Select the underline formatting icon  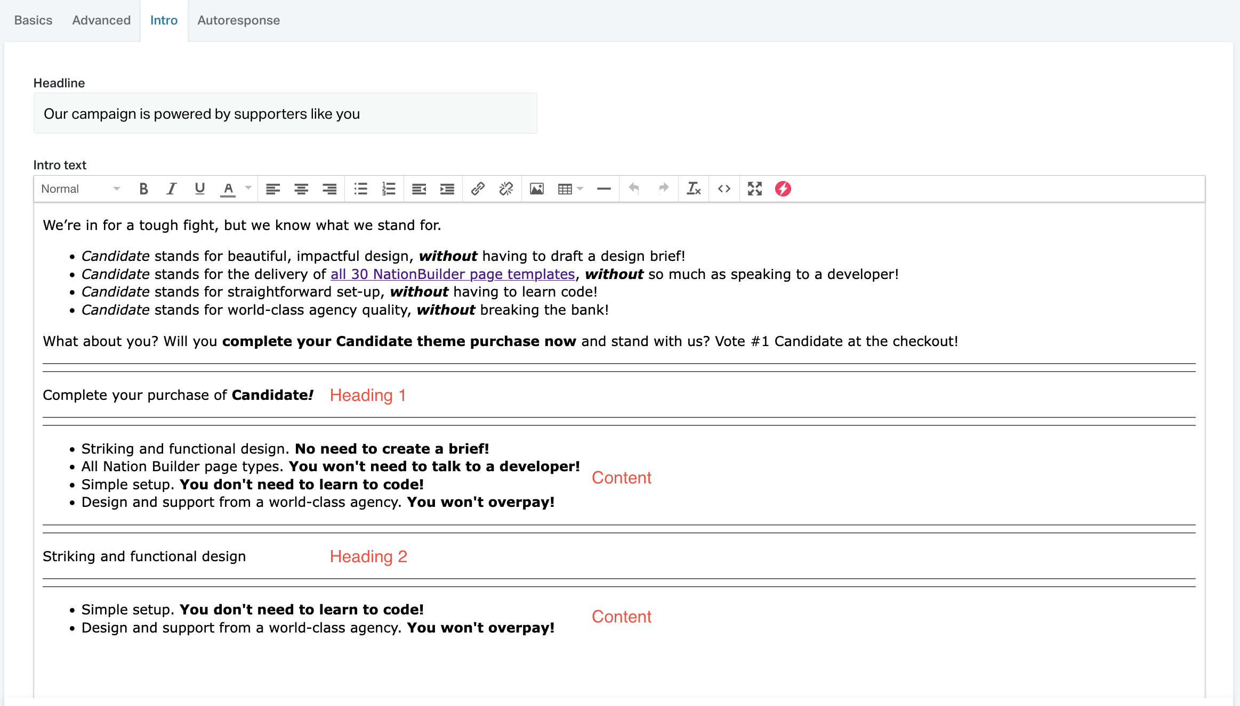click(x=199, y=188)
